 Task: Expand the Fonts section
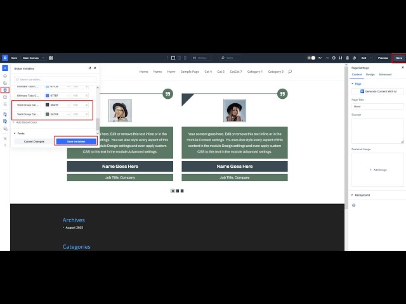tap(19, 134)
